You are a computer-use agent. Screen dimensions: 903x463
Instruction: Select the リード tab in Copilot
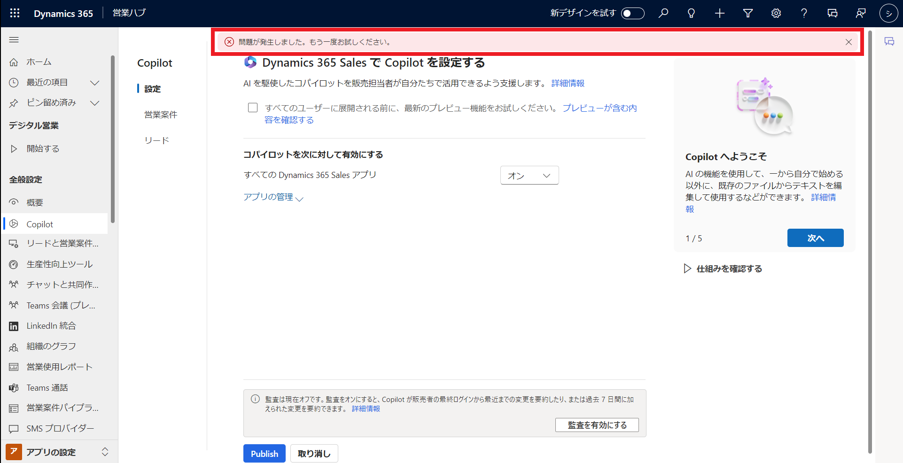(157, 140)
